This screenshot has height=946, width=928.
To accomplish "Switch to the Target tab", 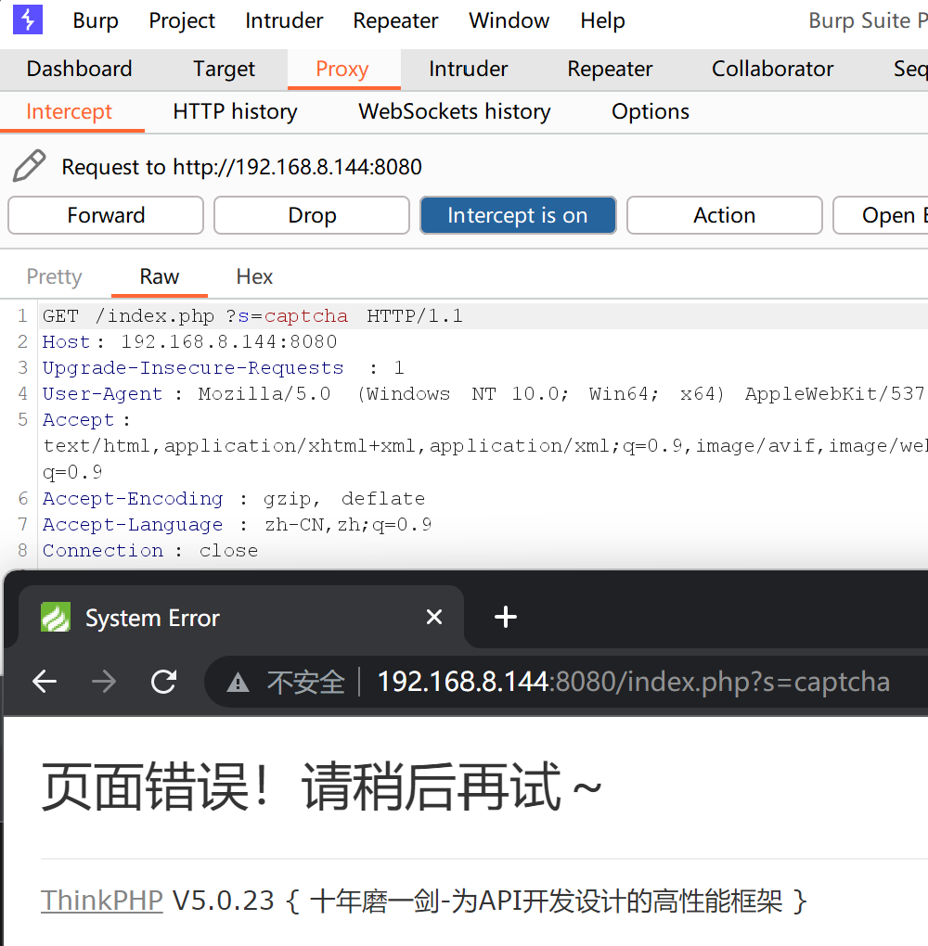I will tap(224, 69).
